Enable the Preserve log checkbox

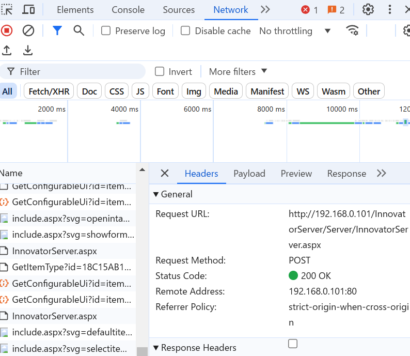click(x=106, y=31)
